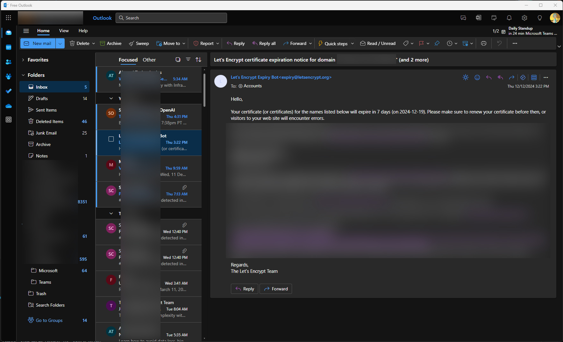
Task: Open the Inbox folder
Action: pyautogui.click(x=54, y=87)
